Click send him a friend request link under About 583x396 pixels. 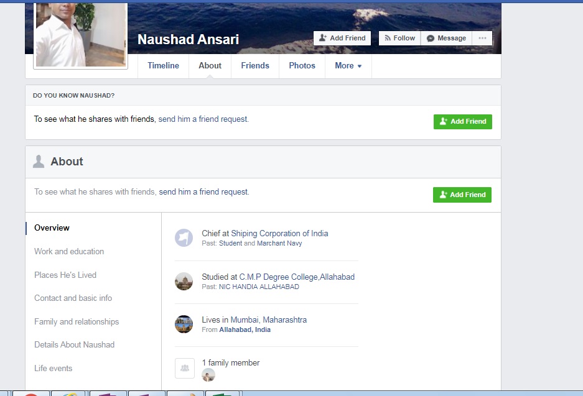pyautogui.click(x=204, y=192)
